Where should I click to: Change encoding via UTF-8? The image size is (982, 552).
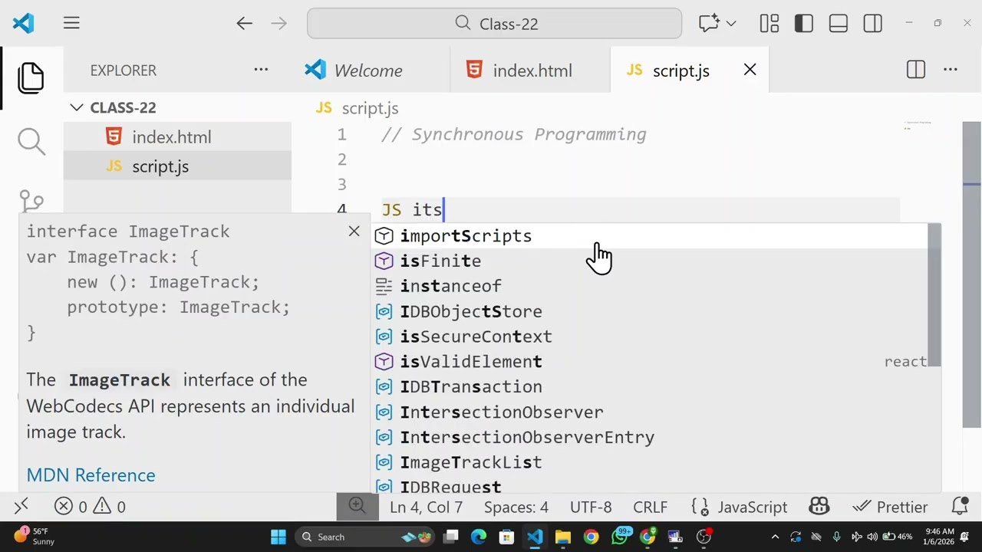point(591,507)
